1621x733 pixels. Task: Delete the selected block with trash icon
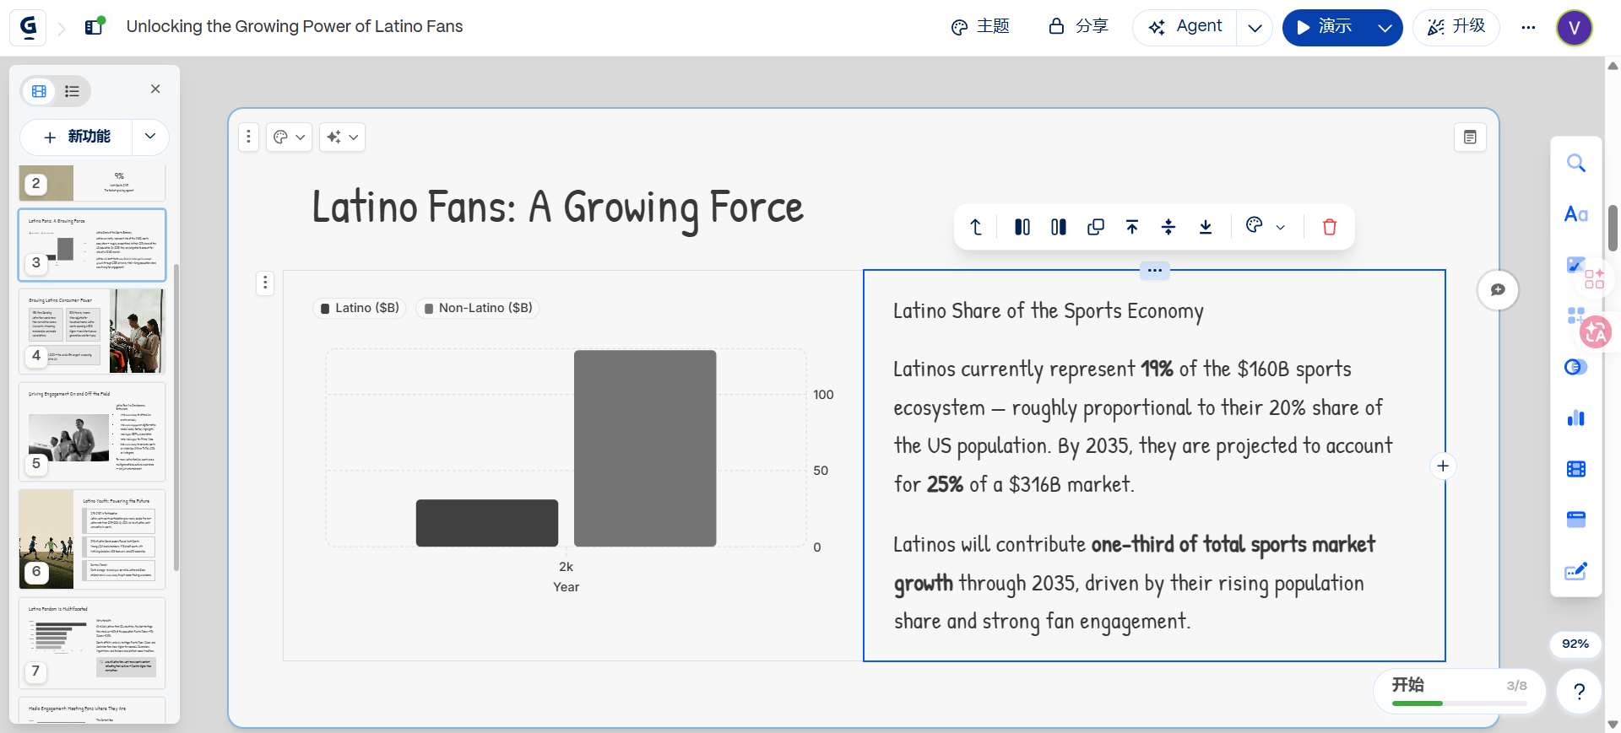click(1330, 227)
